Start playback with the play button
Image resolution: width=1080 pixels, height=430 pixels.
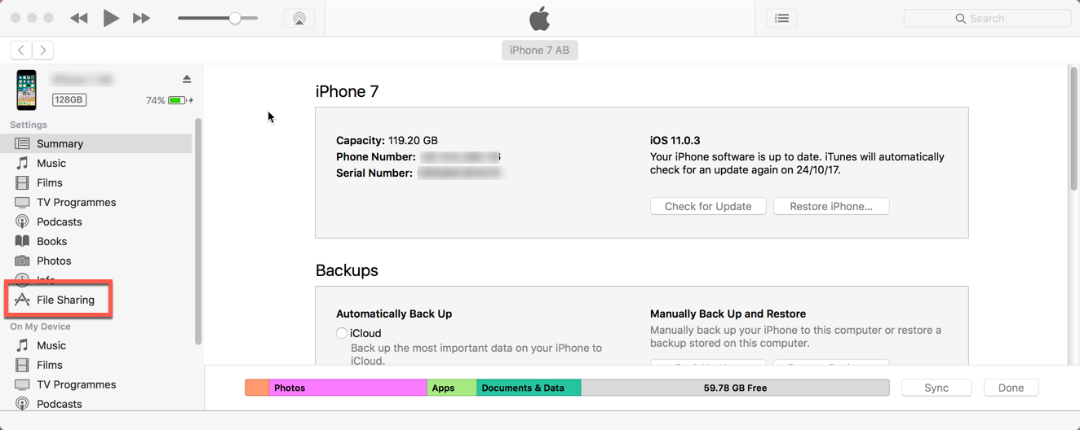(111, 18)
